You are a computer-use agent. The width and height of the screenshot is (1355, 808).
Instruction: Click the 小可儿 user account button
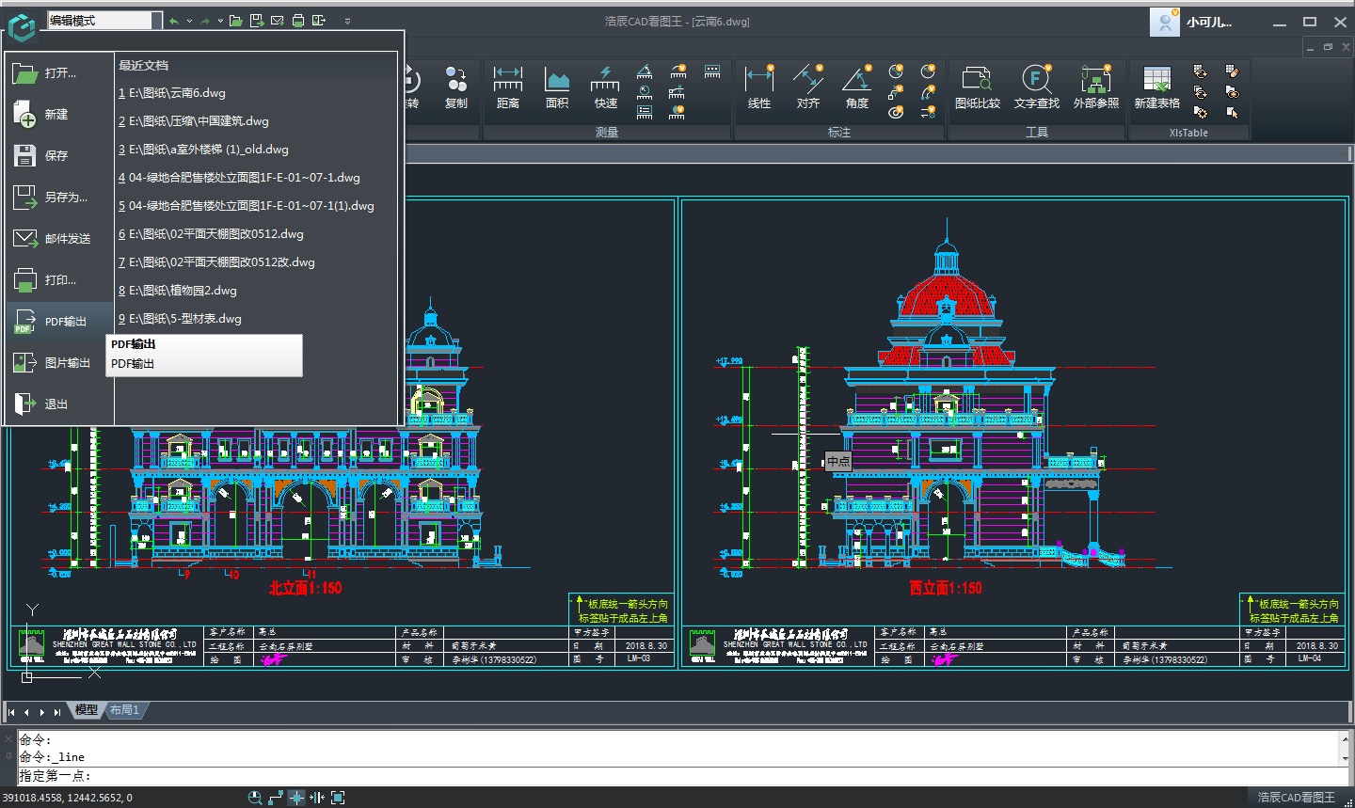[x=1193, y=22]
